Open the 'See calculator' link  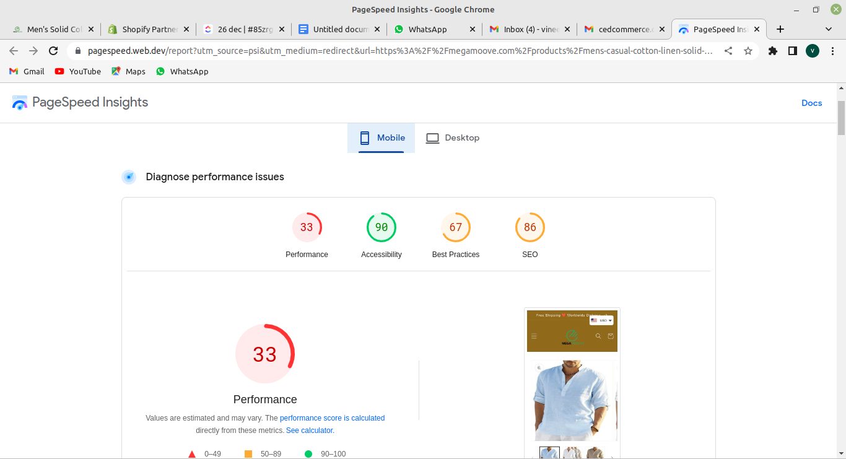point(310,431)
